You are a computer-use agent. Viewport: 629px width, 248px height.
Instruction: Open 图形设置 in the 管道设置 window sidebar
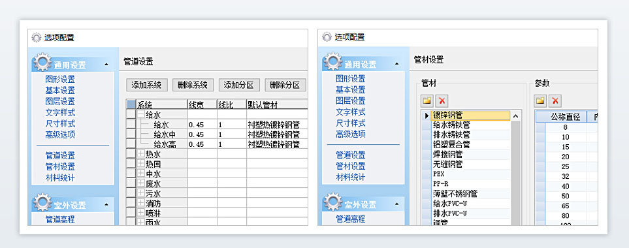pyautogui.click(x=60, y=80)
